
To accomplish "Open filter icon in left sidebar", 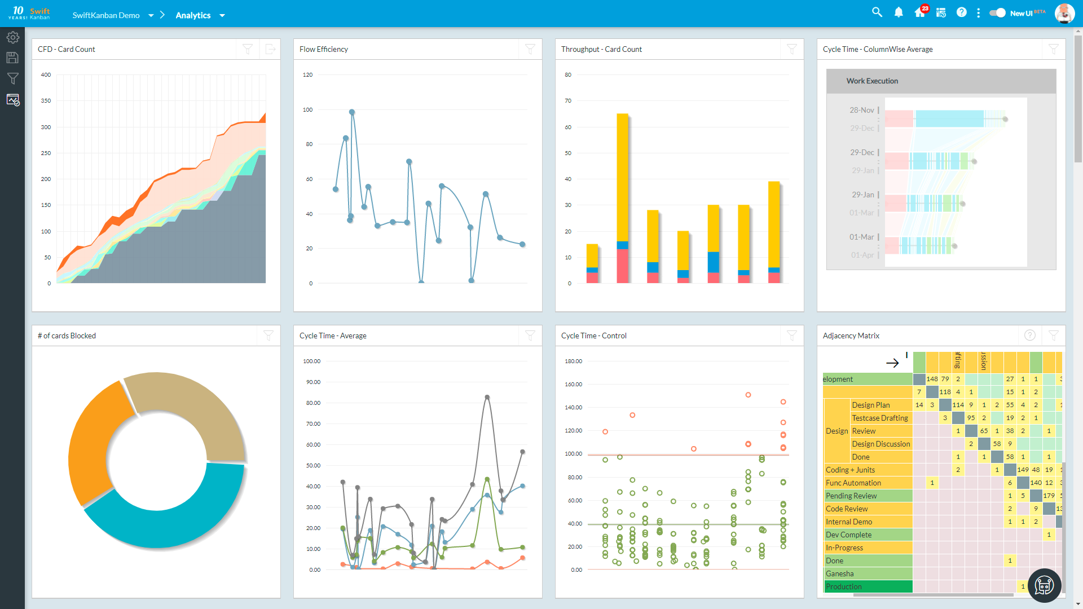I will coord(12,78).
